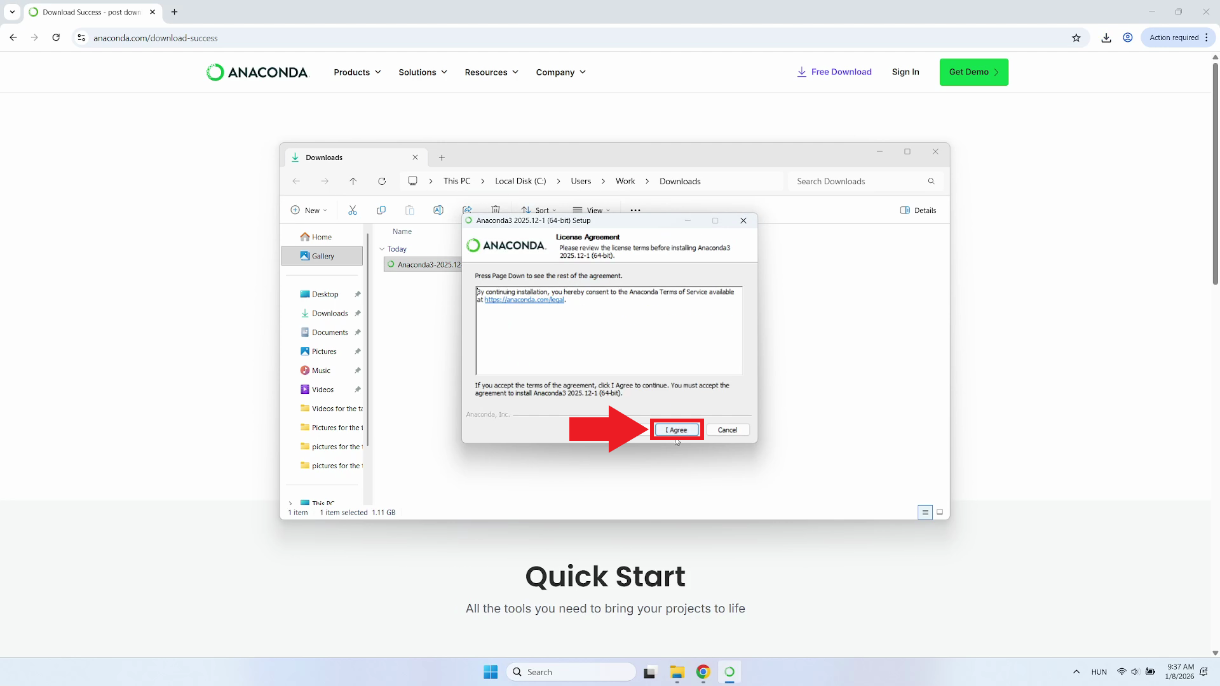Open the Company navigation menu
Screen dimensions: 1220x686
(560, 72)
